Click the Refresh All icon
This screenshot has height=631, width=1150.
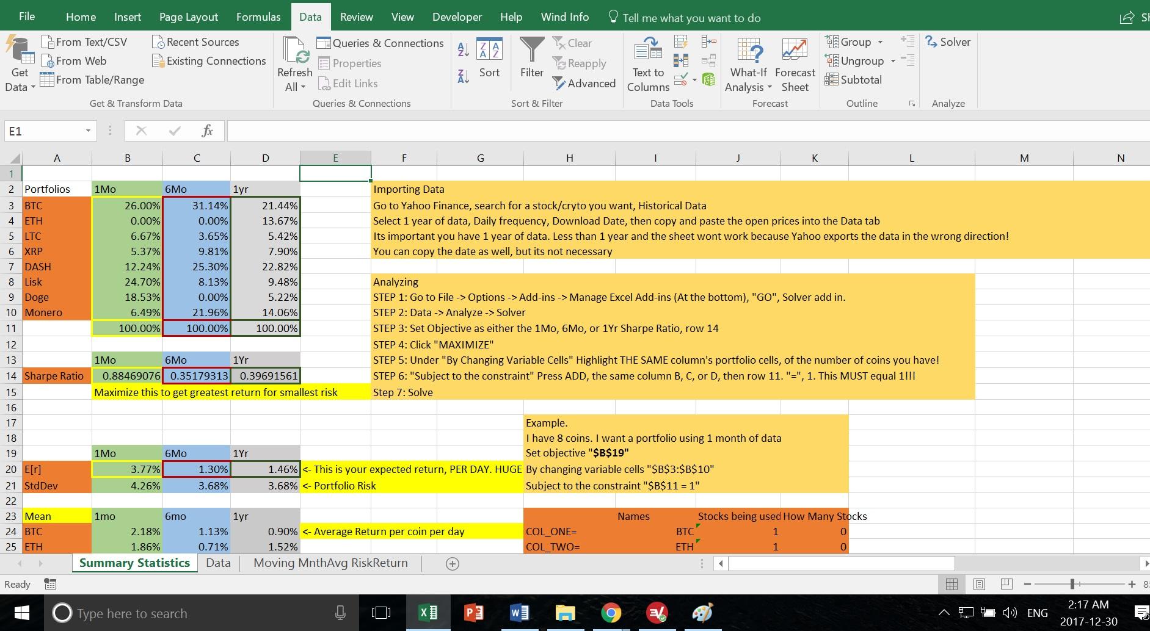295,50
